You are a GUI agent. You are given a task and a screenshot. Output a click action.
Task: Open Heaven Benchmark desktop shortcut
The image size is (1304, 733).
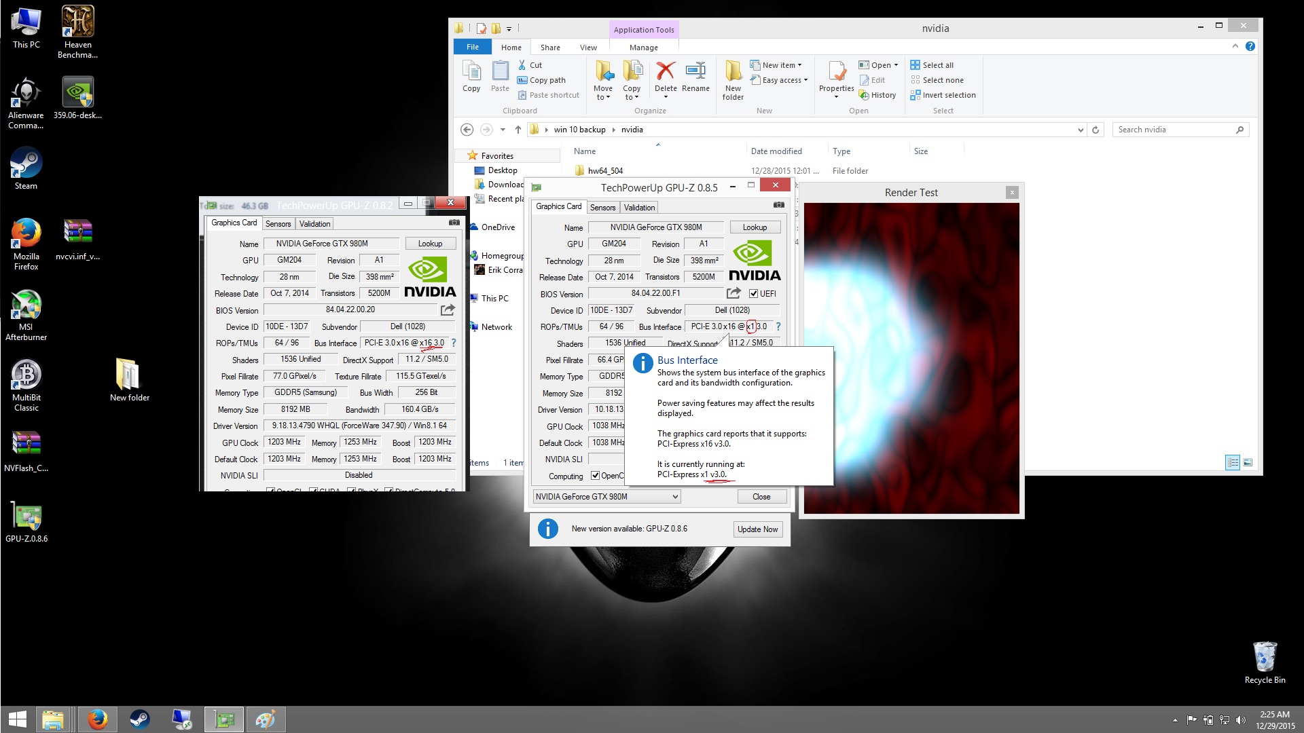point(77,32)
